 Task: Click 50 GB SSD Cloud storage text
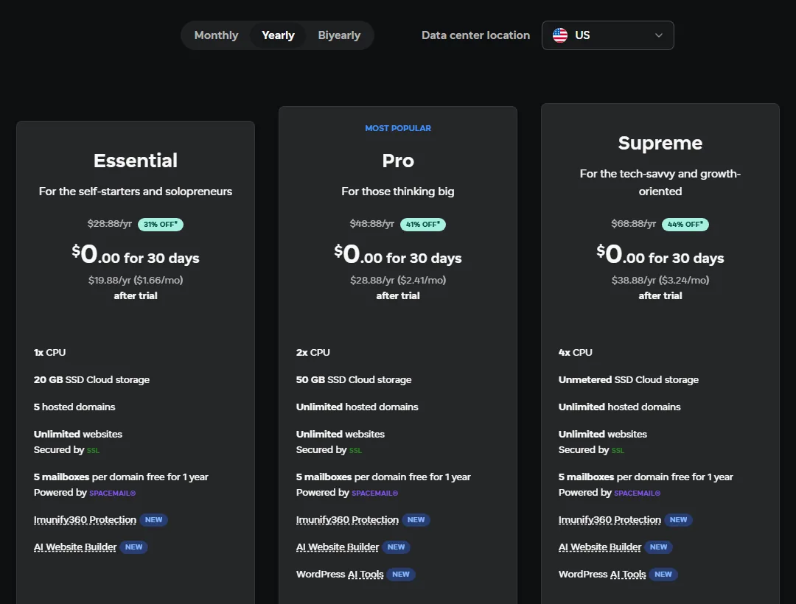coord(354,380)
